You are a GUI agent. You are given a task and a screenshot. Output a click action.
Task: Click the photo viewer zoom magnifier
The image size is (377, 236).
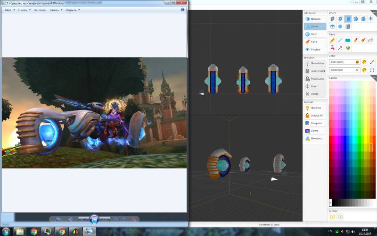coord(58,219)
